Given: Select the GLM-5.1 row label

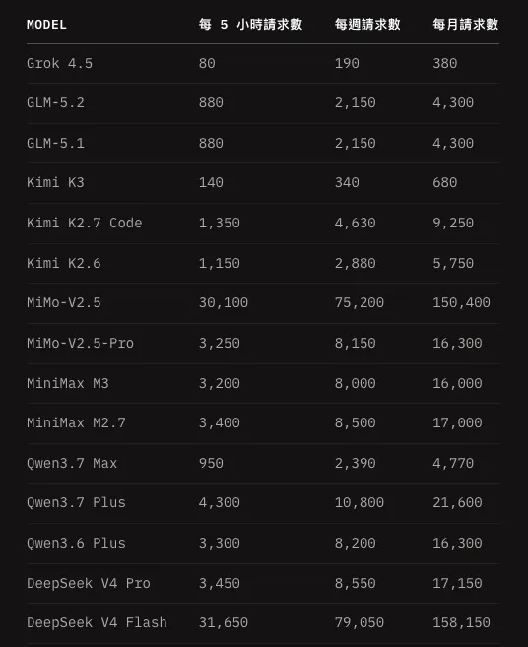Looking at the screenshot, I should click(55, 143).
